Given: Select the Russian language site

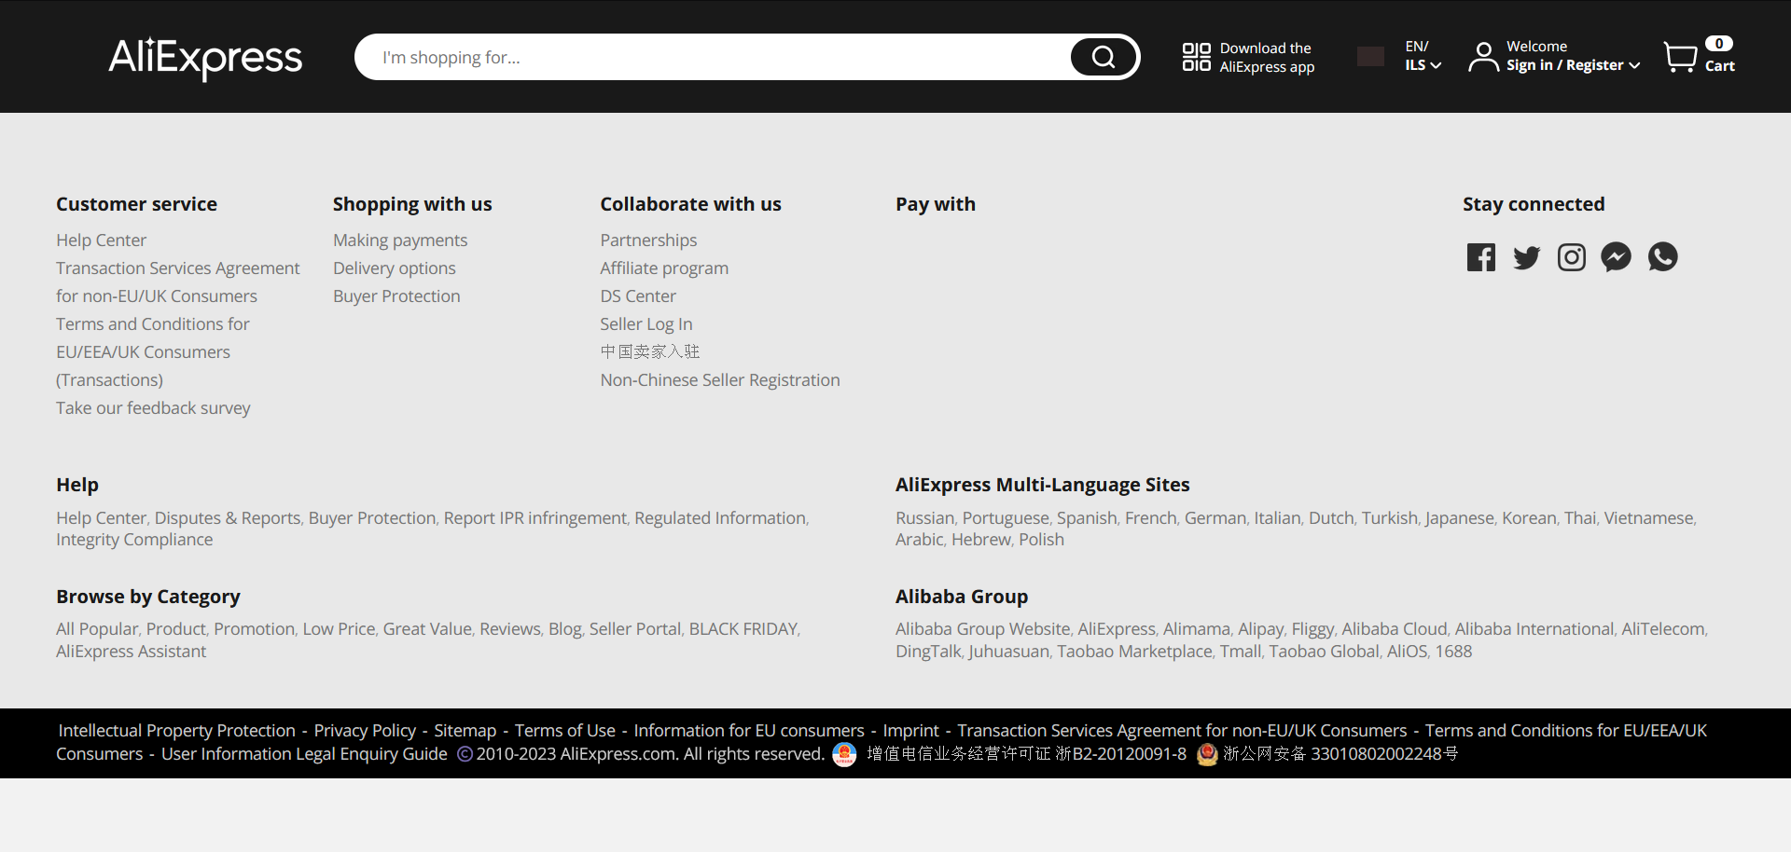Looking at the screenshot, I should click(924, 518).
